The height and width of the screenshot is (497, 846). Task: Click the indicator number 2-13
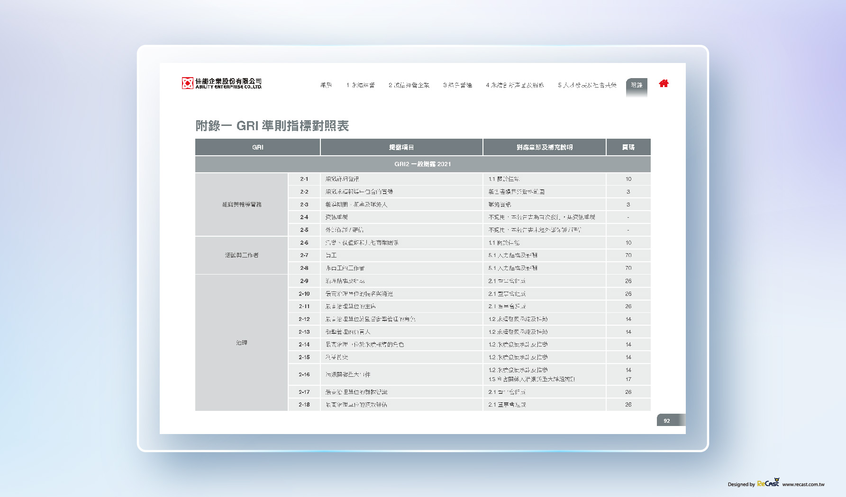pos(304,332)
